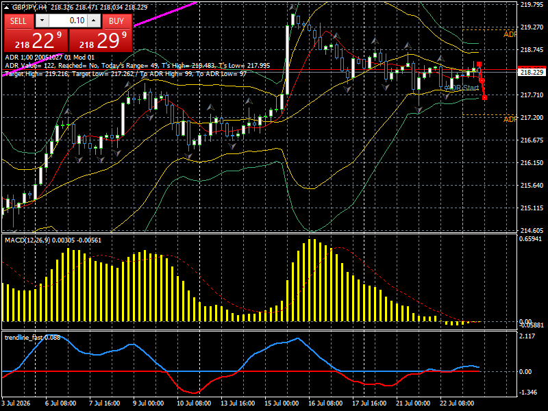Click the trendline_fast 0.088 indicator label

[x=32, y=338]
